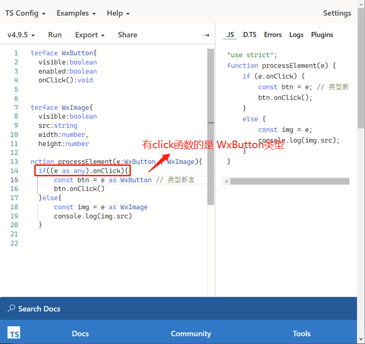Click 'const img = e;' in JS output
Viewport: 365px width, 344px height.
(x=285, y=130)
